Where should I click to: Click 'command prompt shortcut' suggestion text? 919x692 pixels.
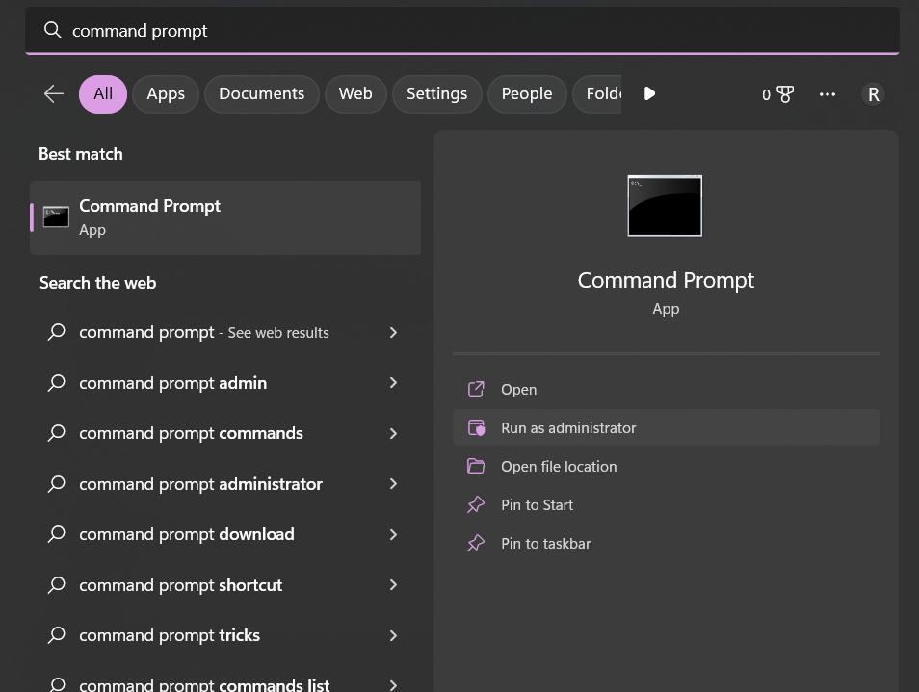point(180,585)
